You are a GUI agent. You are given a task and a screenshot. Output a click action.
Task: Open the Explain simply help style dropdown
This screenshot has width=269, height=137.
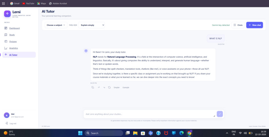tap(91, 25)
